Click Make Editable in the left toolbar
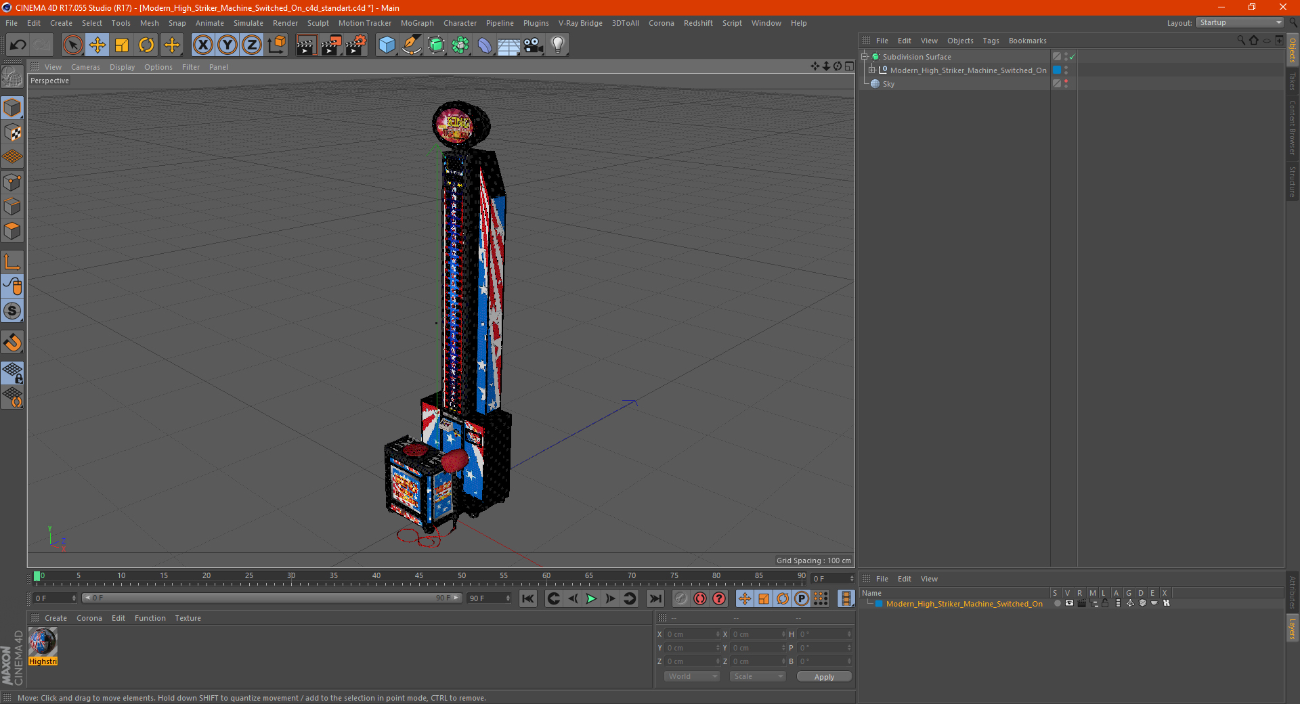Viewport: 1300px width, 704px height. point(12,77)
